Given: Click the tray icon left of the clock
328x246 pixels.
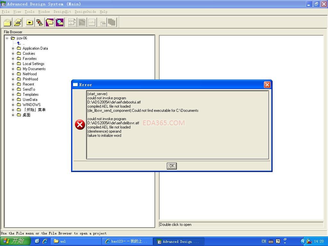Looking at the screenshot, I should coord(309,241).
